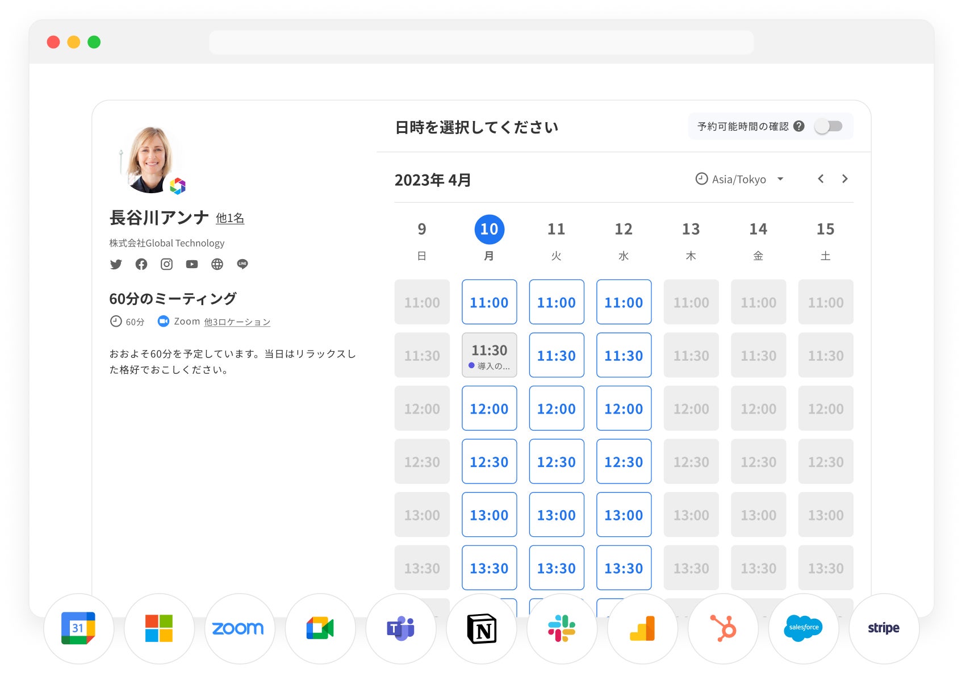Open the Facebook profile icon
The width and height of the screenshot is (962, 684).
point(141,264)
